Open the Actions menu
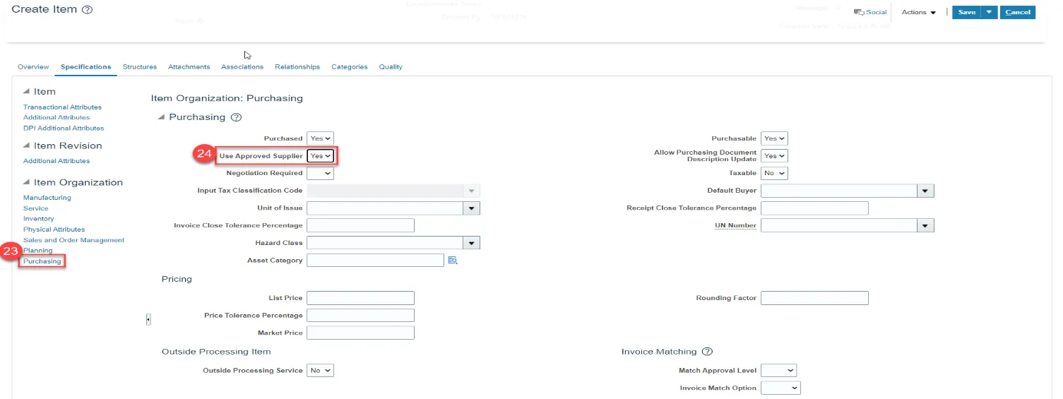Viewport: 1063px width, 399px height. tap(918, 12)
